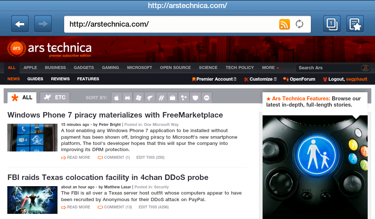375x219 pixels.
Task: Sort by the Windows flag icon
Action: click(139, 98)
